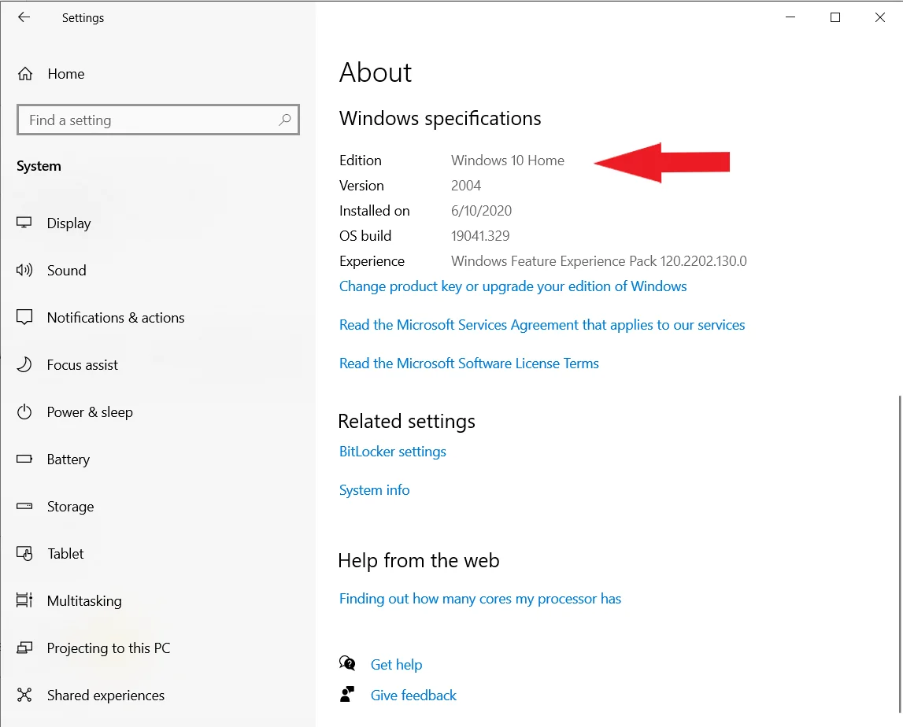
Task: Go to Projecting to this PC
Action: 109,648
